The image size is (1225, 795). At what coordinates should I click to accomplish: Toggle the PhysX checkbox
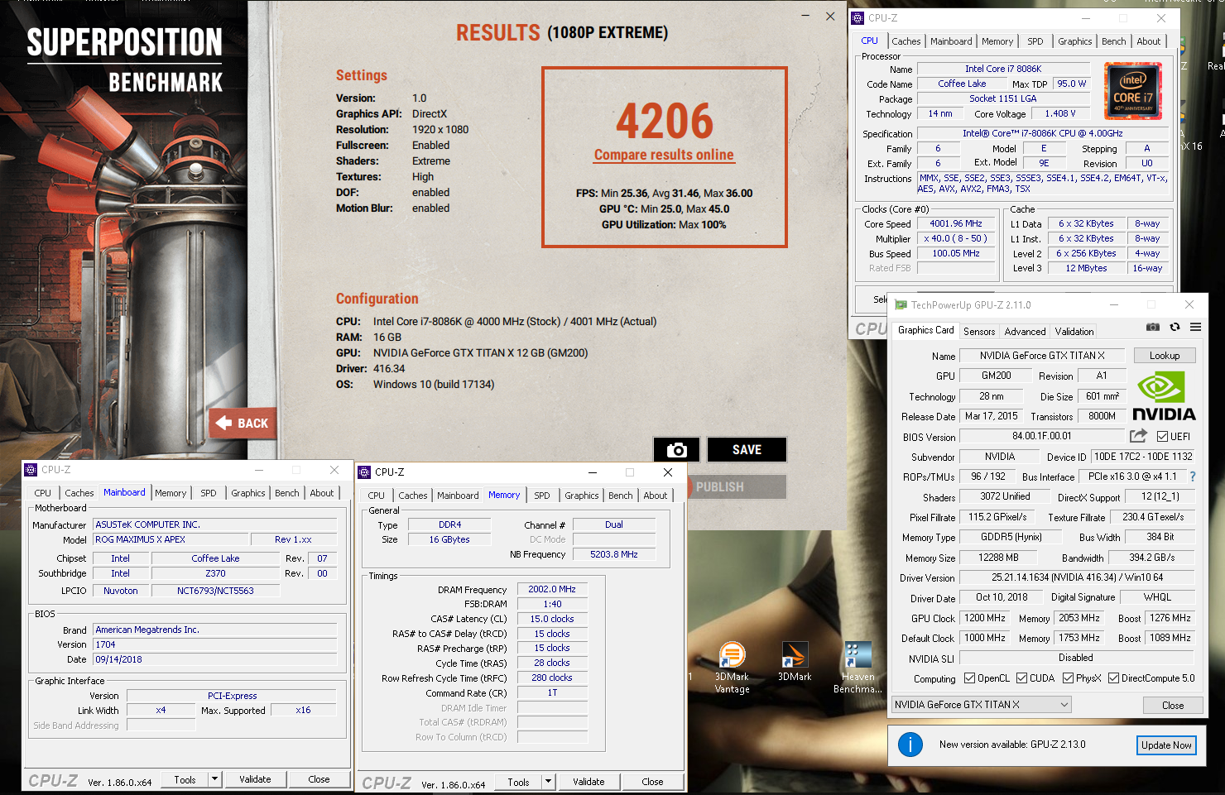click(1068, 678)
